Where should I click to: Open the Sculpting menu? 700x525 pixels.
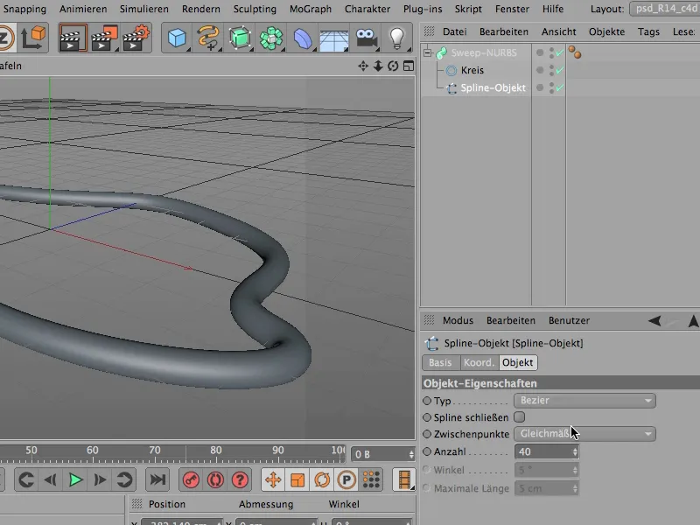click(255, 9)
